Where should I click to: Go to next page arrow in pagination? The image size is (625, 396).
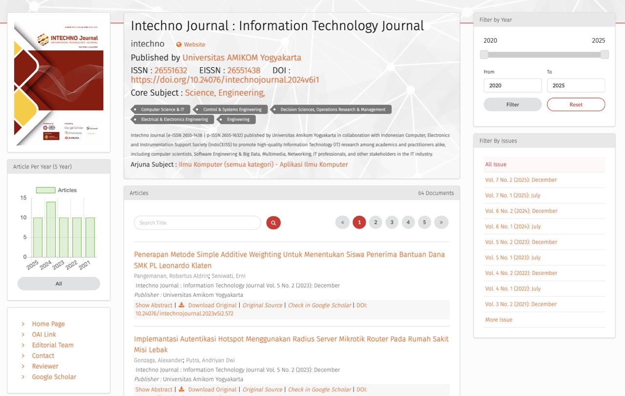(x=441, y=223)
